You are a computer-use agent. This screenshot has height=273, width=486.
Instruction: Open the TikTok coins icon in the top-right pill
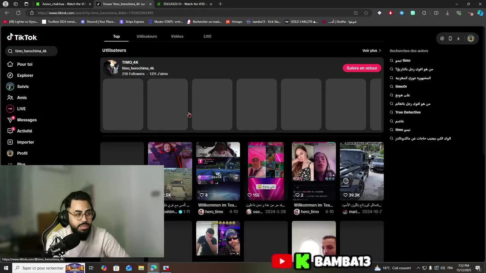point(442,38)
